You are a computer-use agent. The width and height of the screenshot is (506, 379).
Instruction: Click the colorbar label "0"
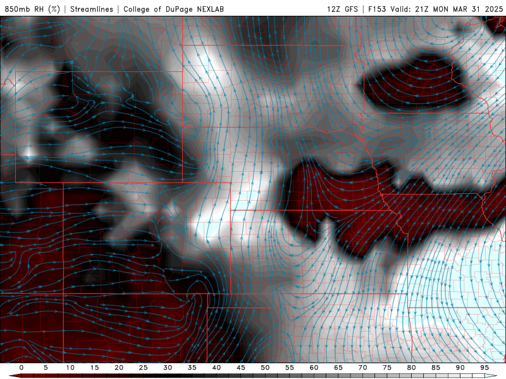click(22, 368)
